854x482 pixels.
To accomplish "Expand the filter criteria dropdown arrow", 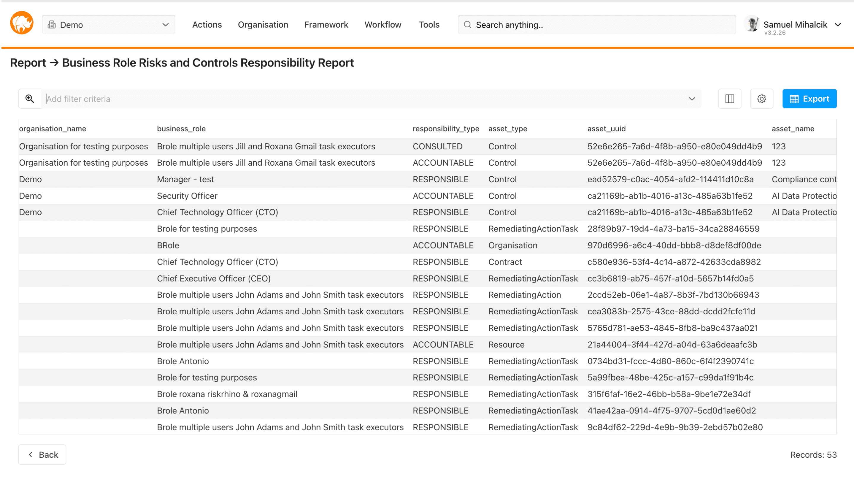I will [x=692, y=99].
